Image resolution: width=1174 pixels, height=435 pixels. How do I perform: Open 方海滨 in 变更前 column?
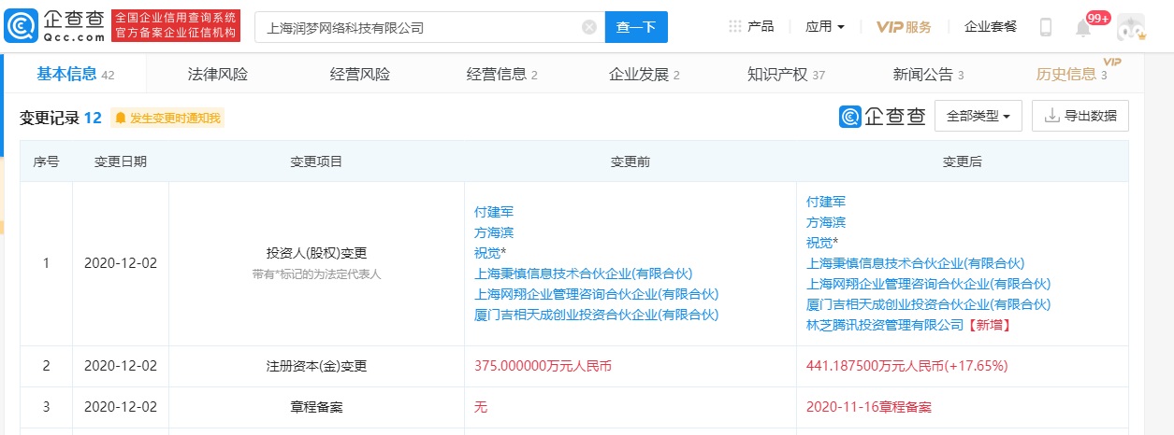click(x=494, y=232)
